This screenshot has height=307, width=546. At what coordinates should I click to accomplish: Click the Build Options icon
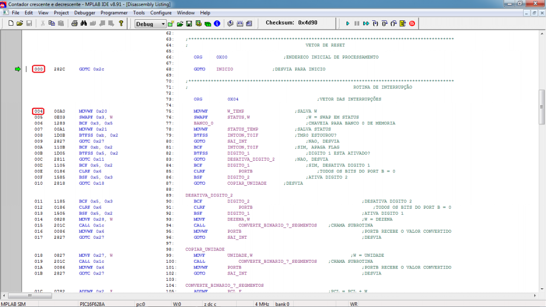[x=198, y=23]
